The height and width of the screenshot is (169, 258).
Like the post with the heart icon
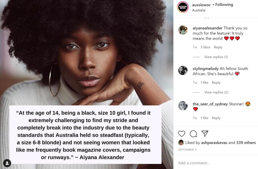[181, 133]
